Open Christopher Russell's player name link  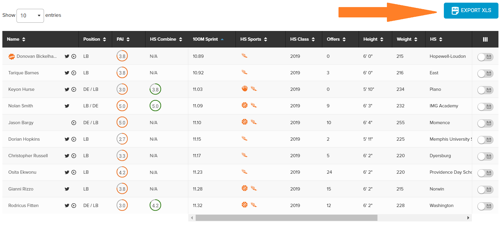click(28, 156)
